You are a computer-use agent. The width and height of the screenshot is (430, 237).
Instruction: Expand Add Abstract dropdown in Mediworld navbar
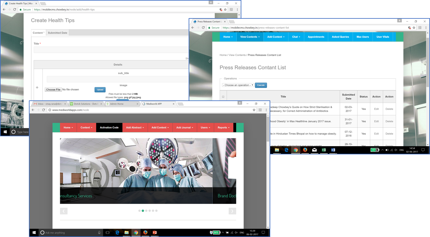pos(135,127)
